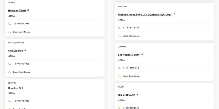
Task: Dial Viva Chicken number +1 704-896-7350
Action: pyautogui.click(x=21, y=64)
